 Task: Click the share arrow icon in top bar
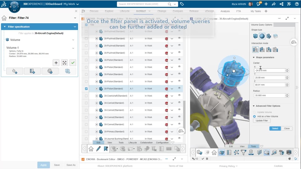point(274,4)
